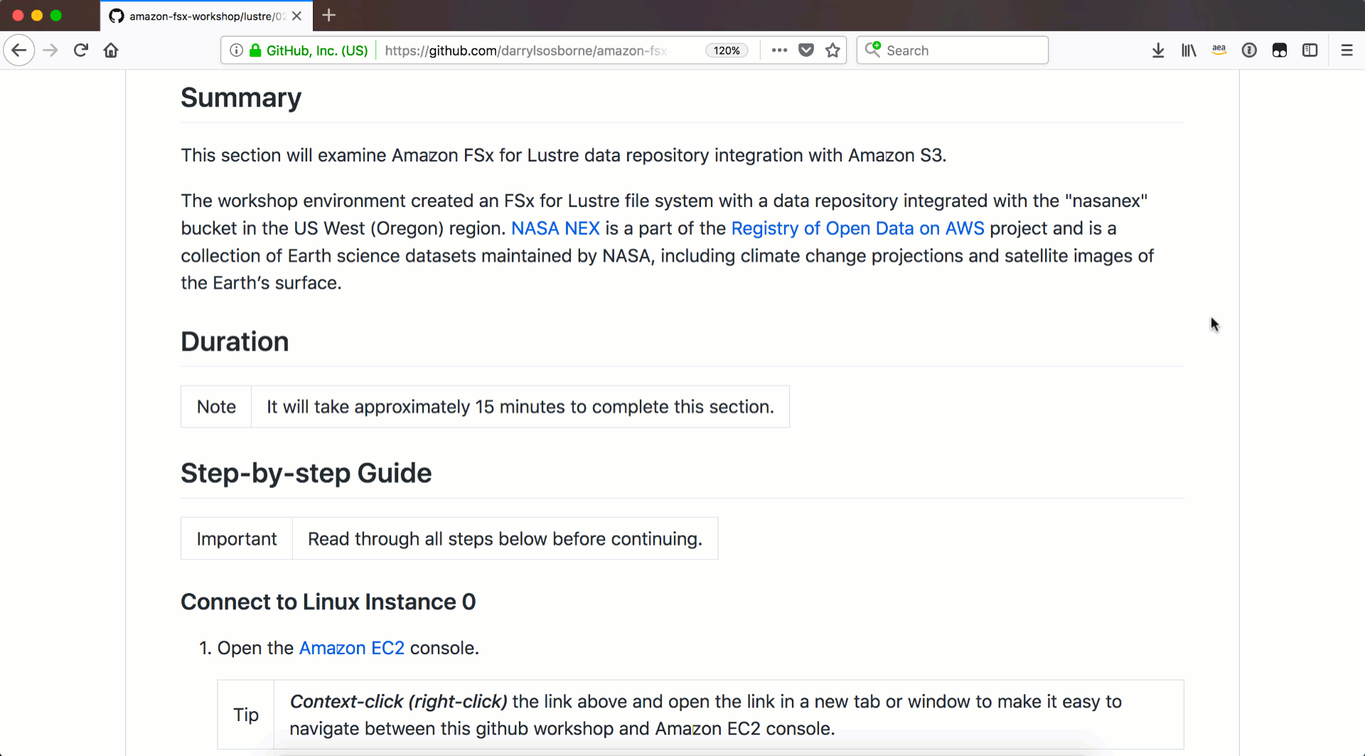Click the search engine magnifier icon
Screen dimensions: 1365x756
pos(873,50)
